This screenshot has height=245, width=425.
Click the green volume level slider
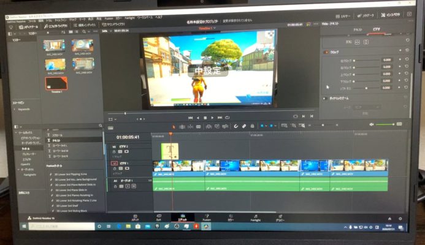coord(385,124)
